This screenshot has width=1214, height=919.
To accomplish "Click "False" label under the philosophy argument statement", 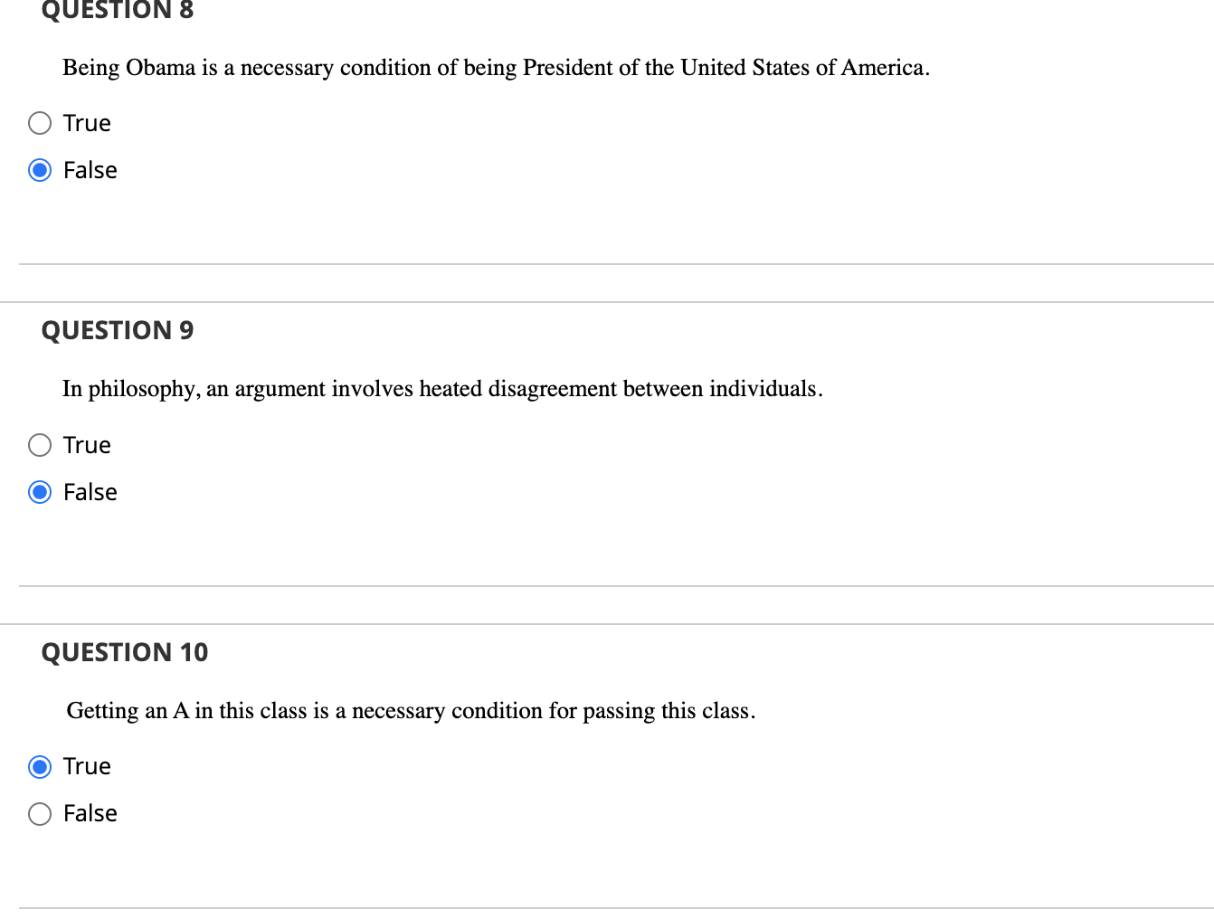I will click(90, 492).
